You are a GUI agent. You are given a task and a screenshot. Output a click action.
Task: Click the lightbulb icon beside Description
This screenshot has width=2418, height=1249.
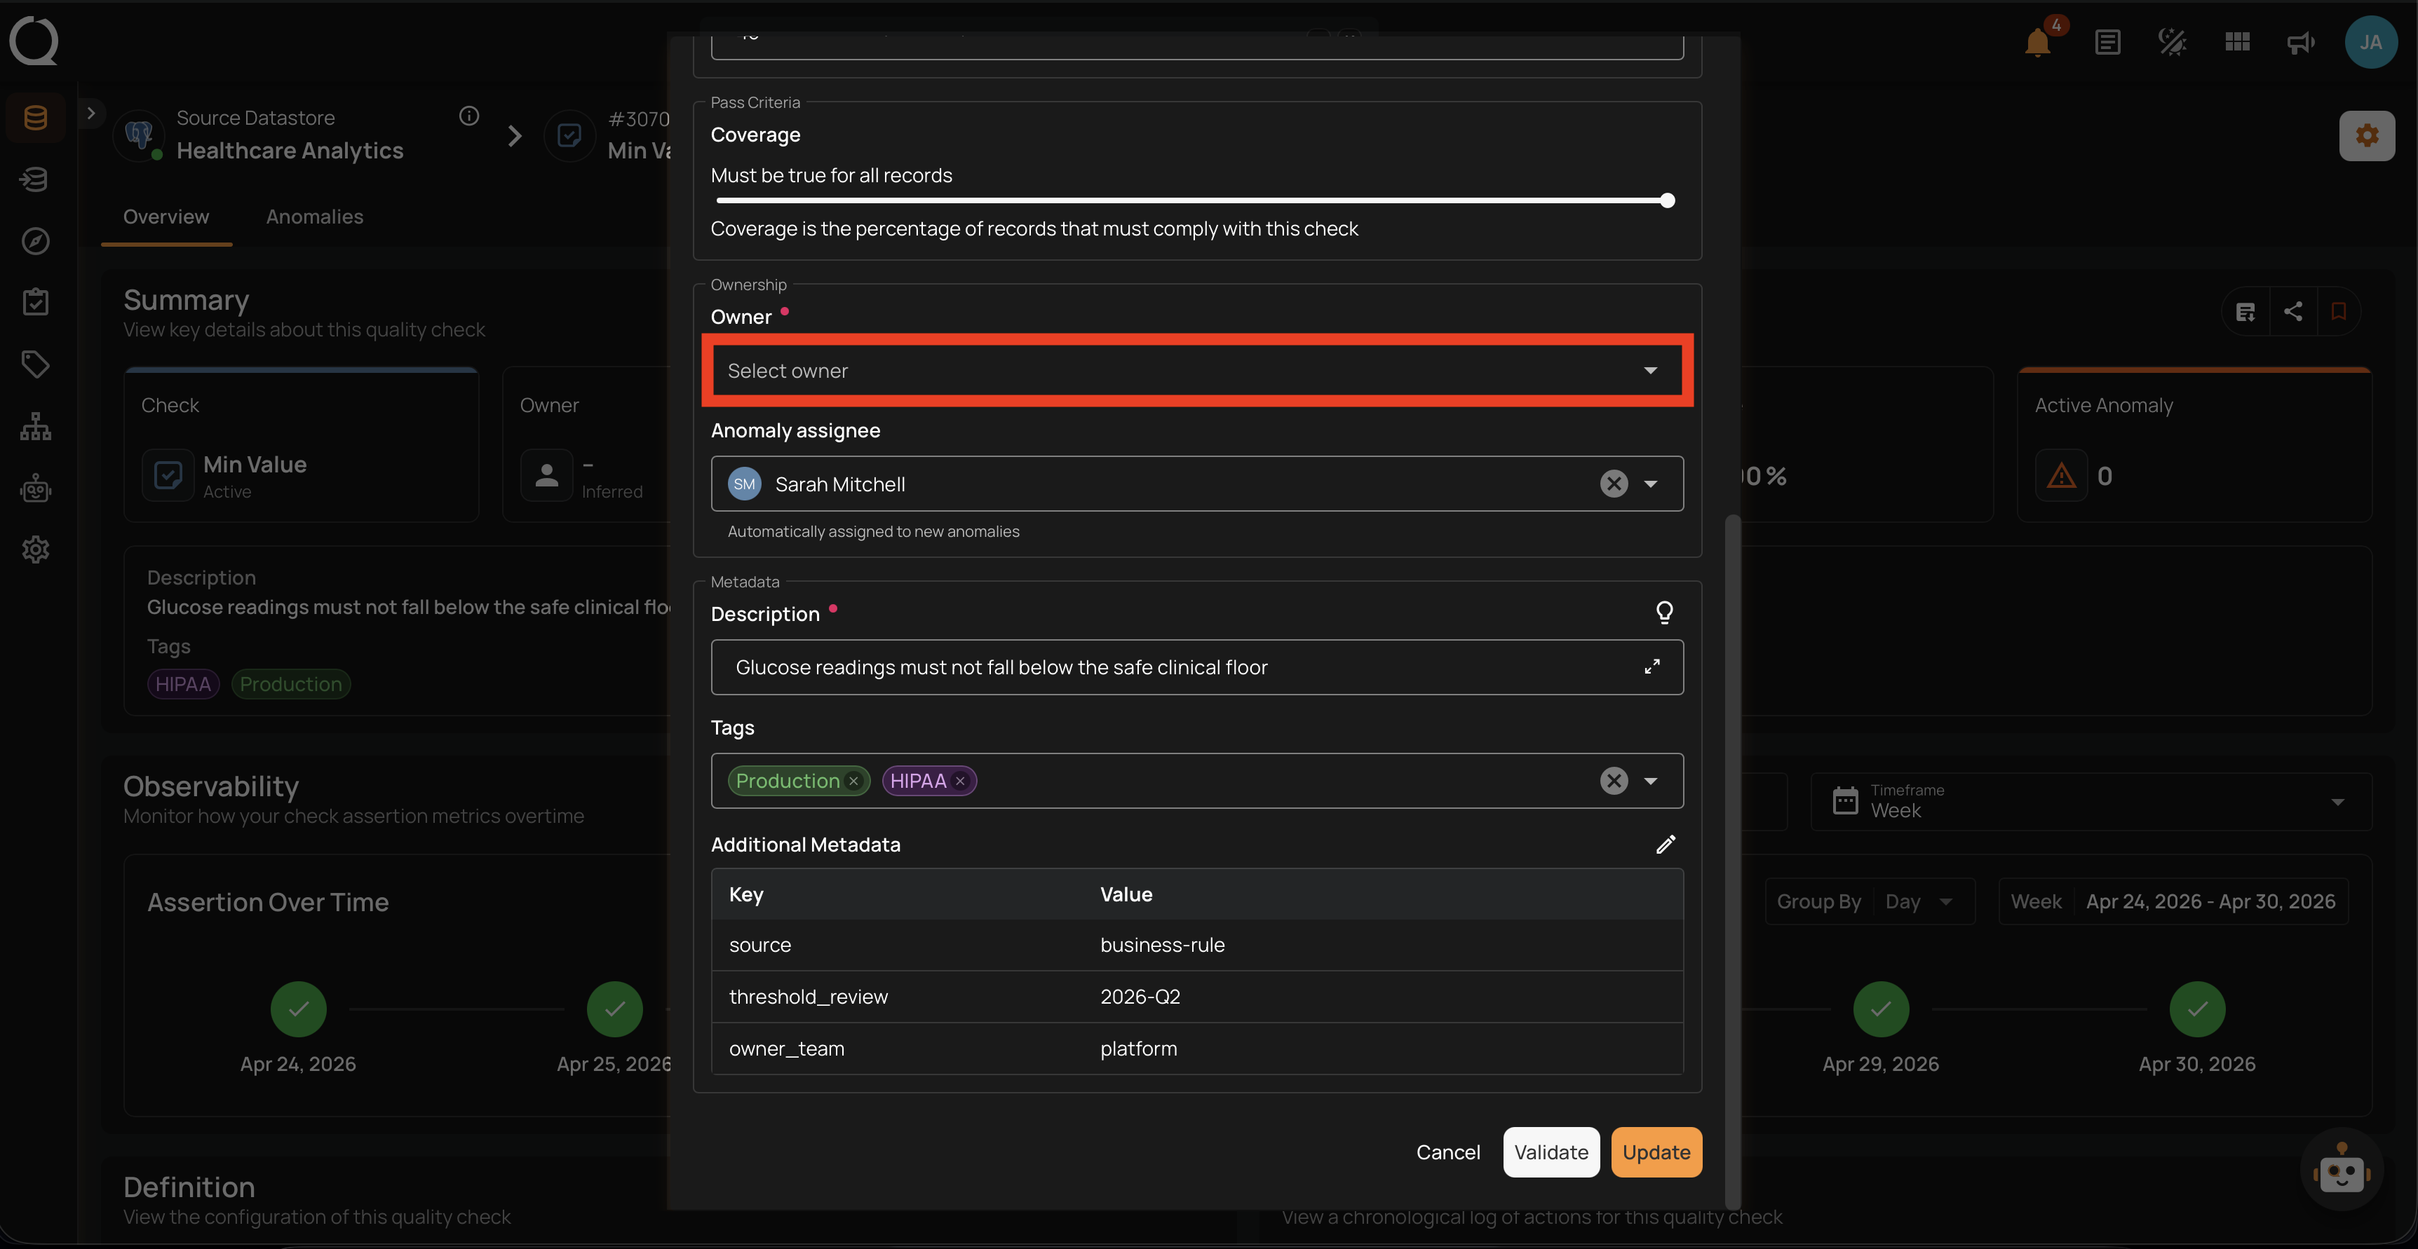pos(1664,613)
